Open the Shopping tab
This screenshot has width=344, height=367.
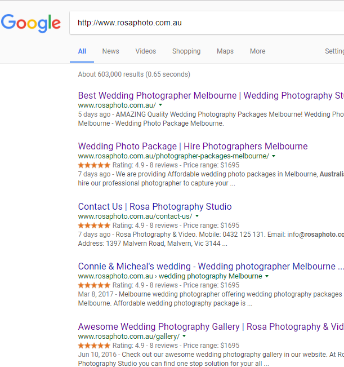(x=186, y=51)
